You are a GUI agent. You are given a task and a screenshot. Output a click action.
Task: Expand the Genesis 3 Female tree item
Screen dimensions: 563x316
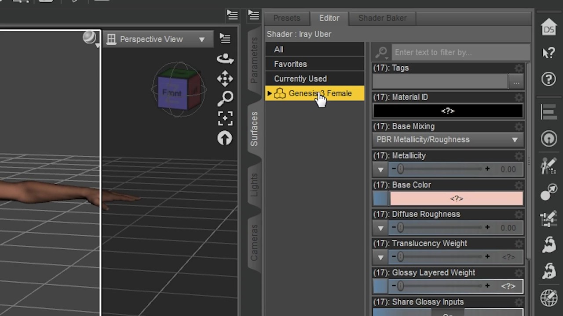pos(269,93)
